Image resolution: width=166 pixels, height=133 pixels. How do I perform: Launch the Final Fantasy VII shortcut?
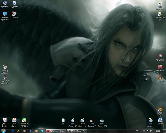tap(102, 123)
